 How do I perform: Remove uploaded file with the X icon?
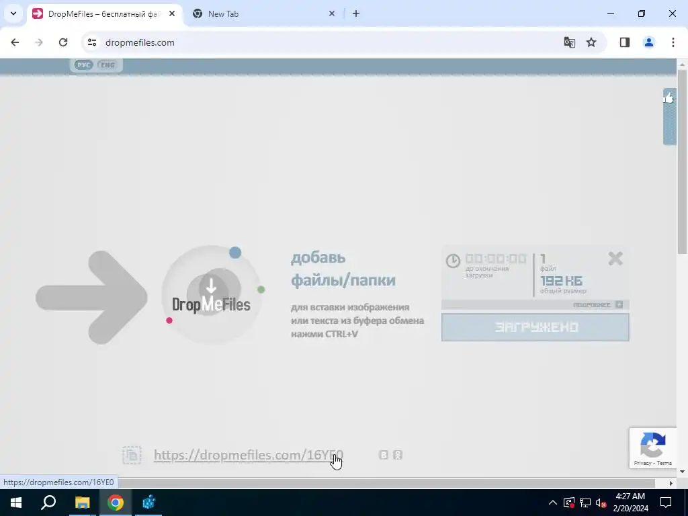pos(615,259)
